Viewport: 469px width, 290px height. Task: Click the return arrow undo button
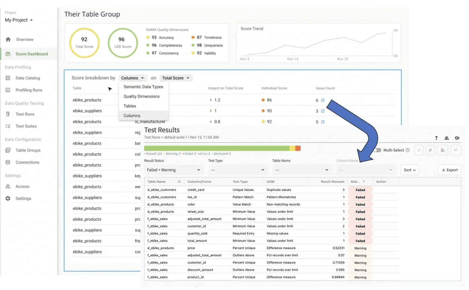[455, 150]
